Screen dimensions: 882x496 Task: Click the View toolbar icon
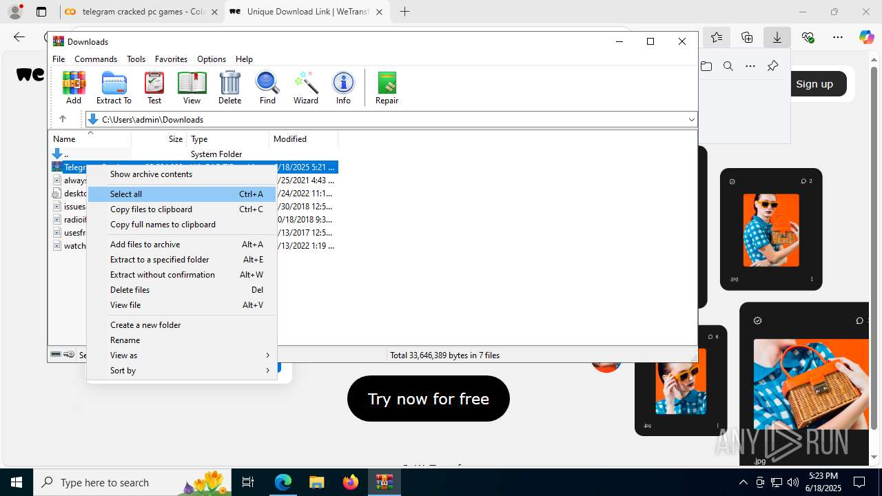pyautogui.click(x=192, y=87)
